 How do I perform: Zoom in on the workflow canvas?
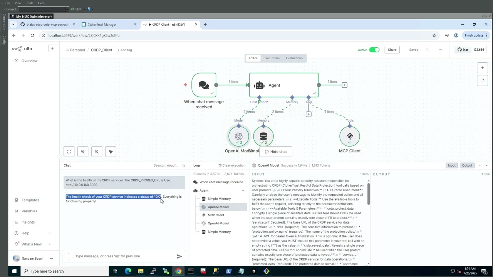tap(83, 152)
